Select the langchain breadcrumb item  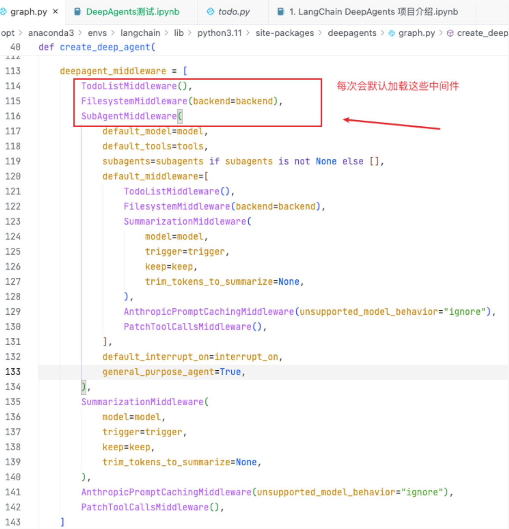click(140, 33)
